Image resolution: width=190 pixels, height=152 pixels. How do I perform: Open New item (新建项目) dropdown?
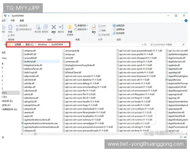click(81, 26)
